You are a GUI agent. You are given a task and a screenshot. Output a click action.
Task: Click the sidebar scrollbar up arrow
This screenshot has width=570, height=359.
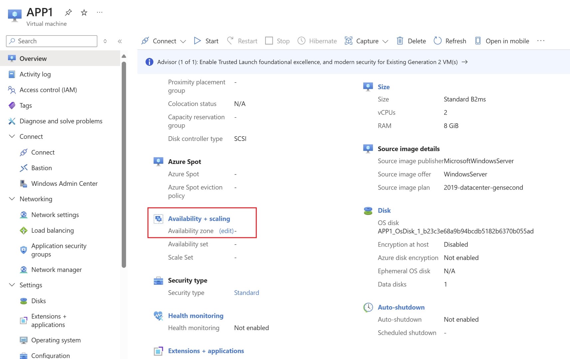pos(124,56)
